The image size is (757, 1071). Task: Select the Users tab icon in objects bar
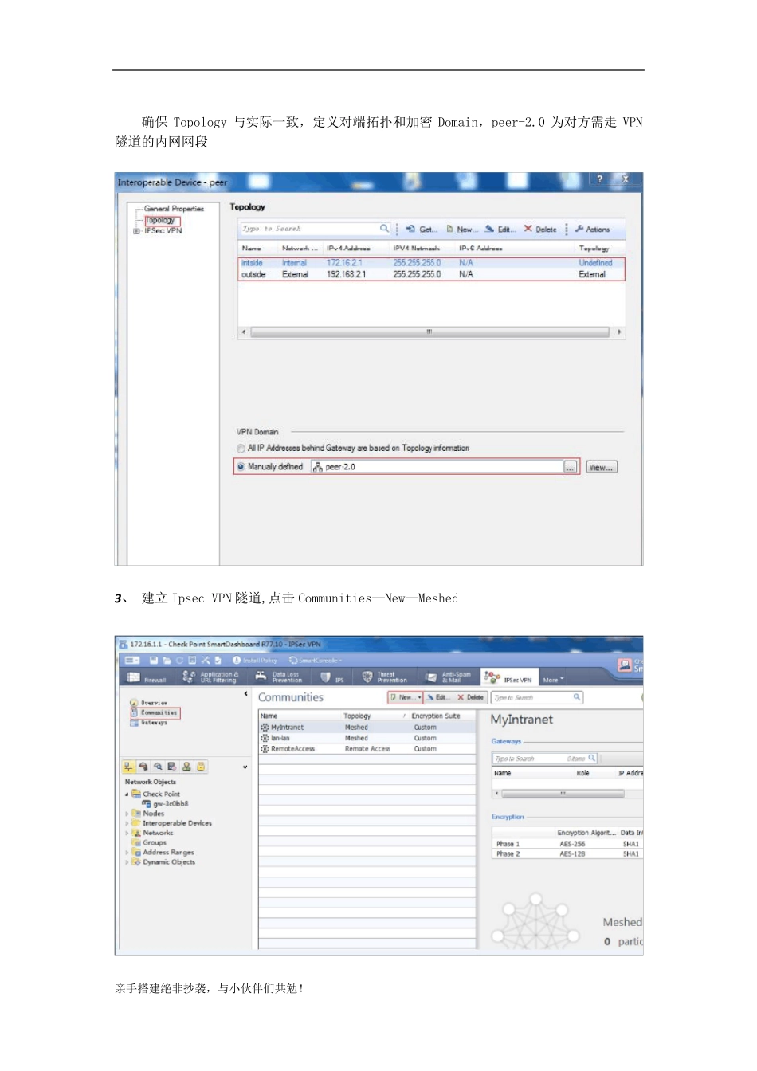pos(186,767)
